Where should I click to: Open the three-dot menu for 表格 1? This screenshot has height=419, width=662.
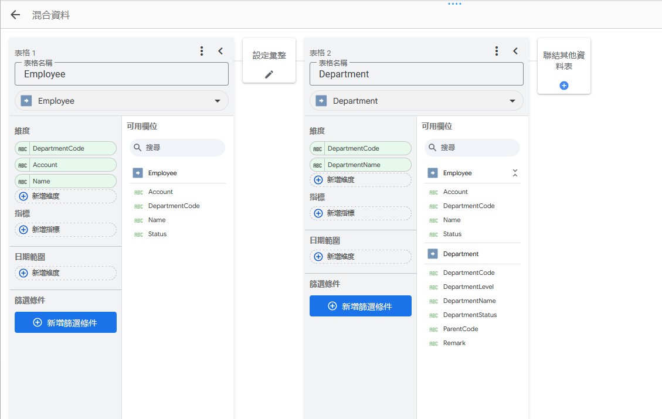(x=202, y=51)
